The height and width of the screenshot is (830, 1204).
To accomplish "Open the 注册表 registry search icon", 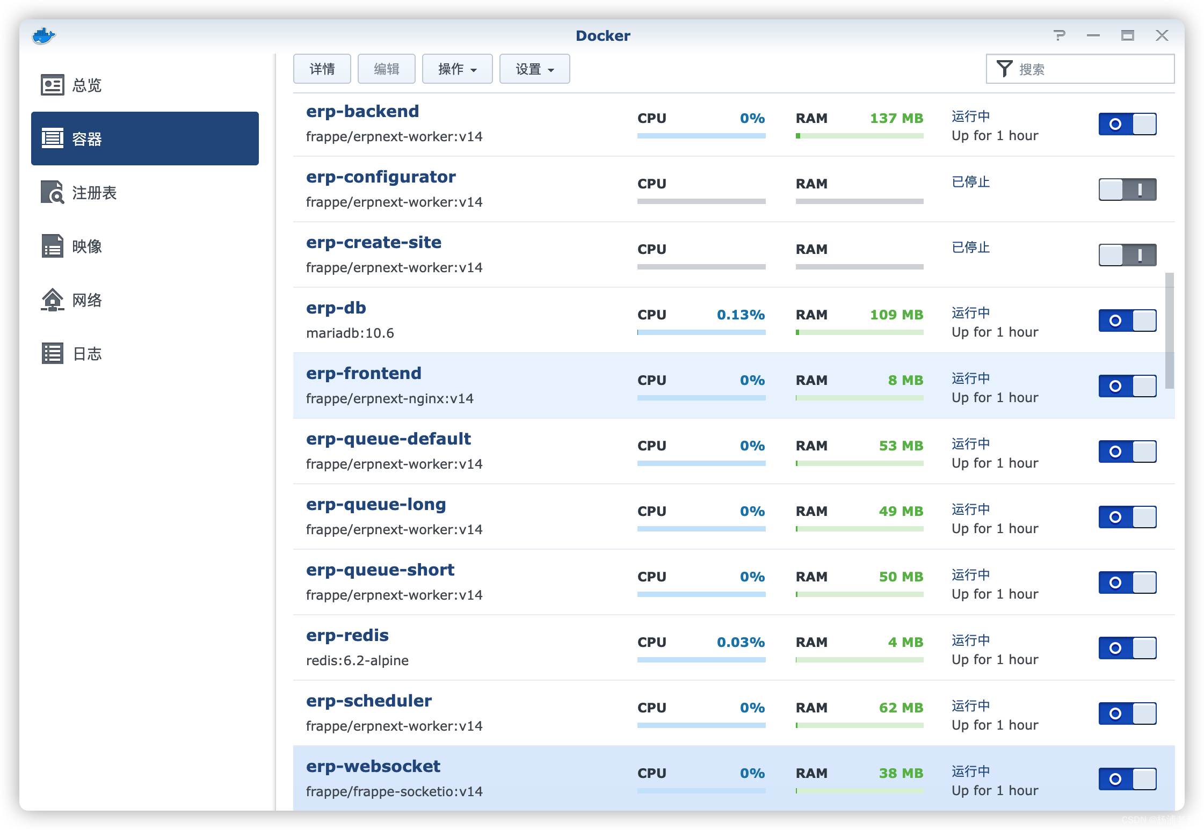I will 53,192.
